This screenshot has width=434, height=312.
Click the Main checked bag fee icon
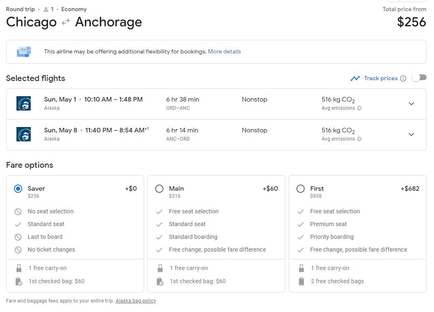pyautogui.click(x=160, y=282)
